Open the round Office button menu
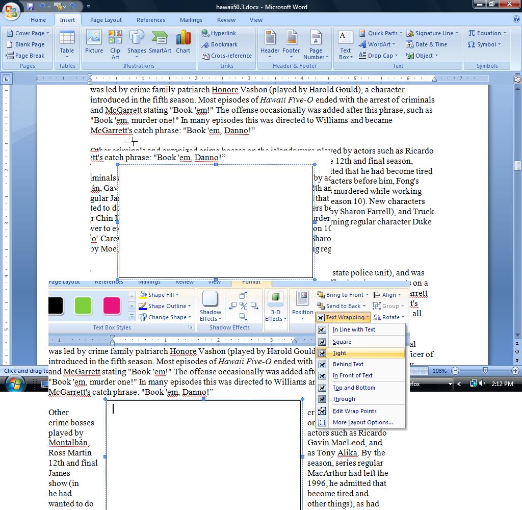 11,11
